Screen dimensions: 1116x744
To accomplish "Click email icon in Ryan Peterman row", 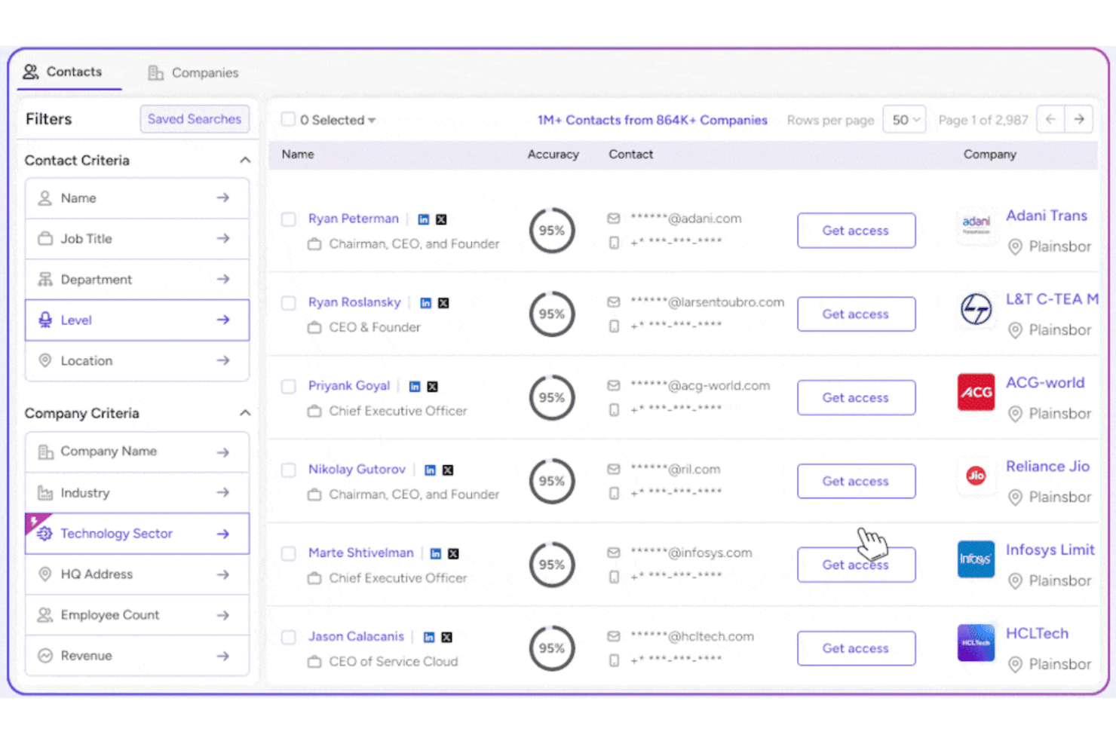I will 614,219.
